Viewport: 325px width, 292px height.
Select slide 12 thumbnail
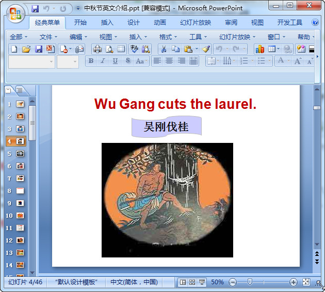click(20, 240)
